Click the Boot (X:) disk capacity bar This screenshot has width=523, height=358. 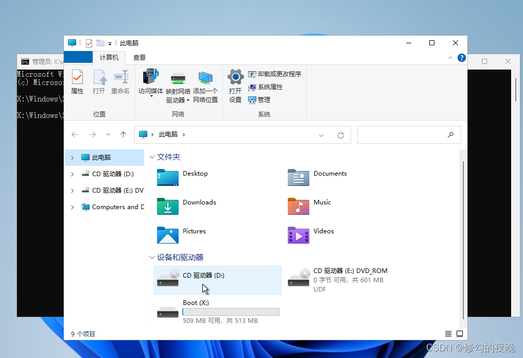click(231, 312)
